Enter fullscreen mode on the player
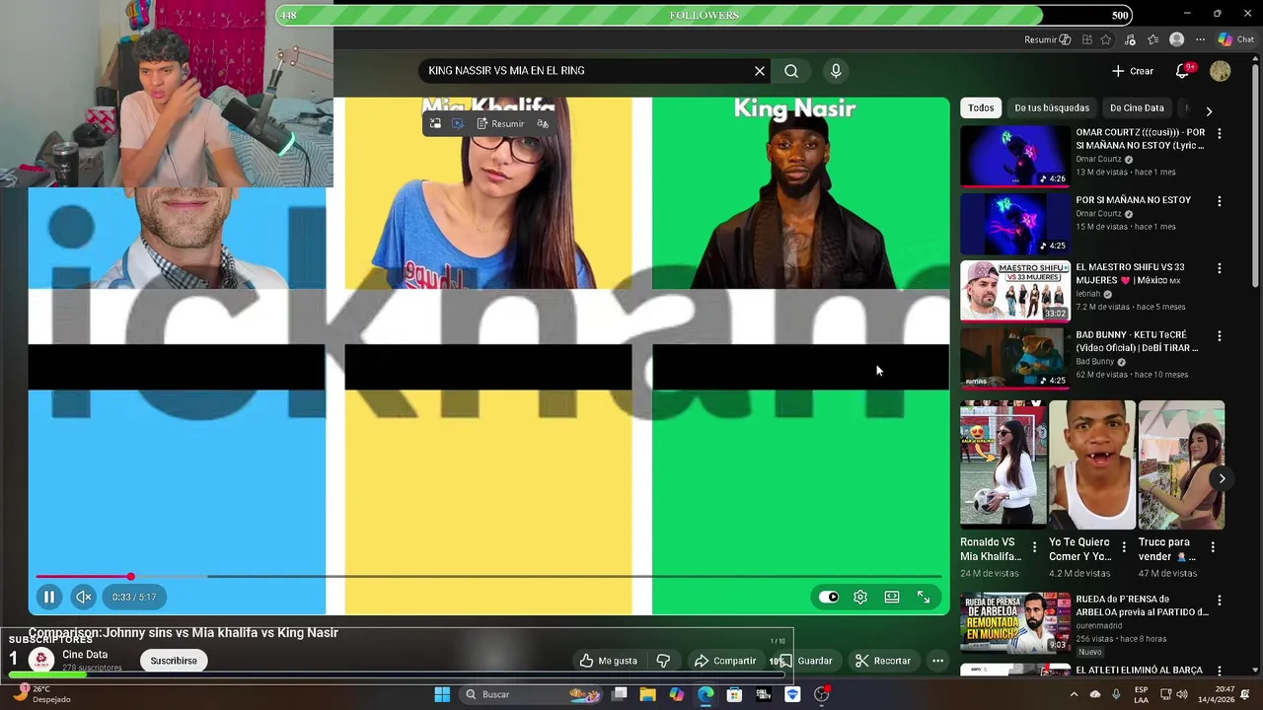Viewport: 1263px width, 710px height. click(924, 597)
